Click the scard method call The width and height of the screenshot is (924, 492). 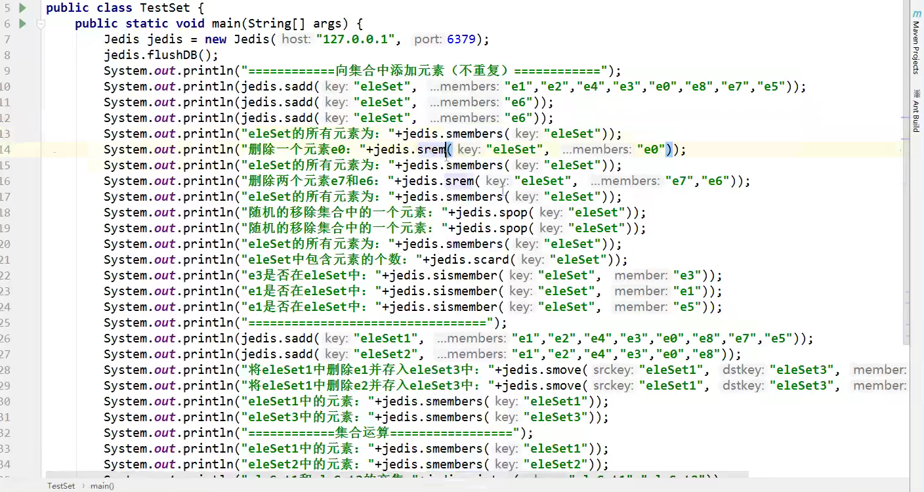[492, 260]
